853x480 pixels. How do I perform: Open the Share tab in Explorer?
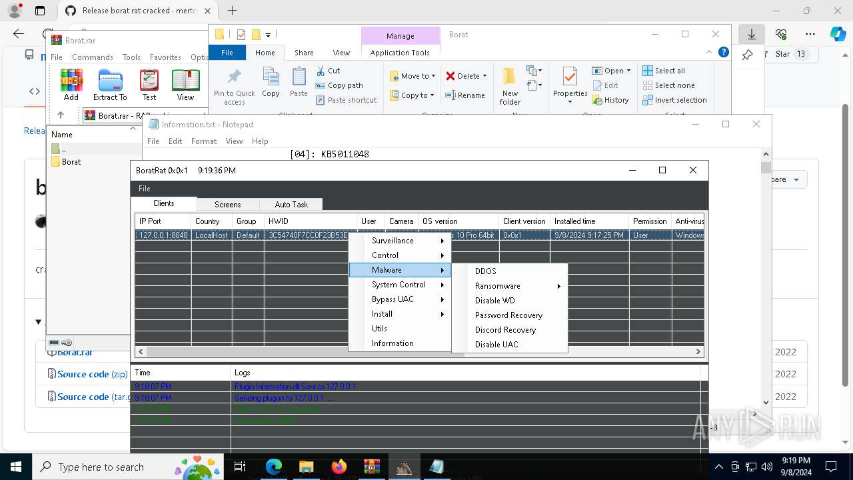point(304,53)
